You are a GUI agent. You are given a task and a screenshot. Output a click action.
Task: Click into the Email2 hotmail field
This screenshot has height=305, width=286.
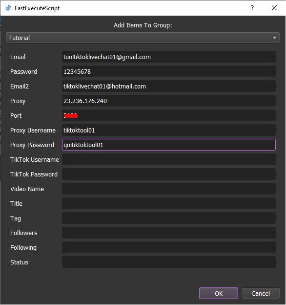coord(169,86)
